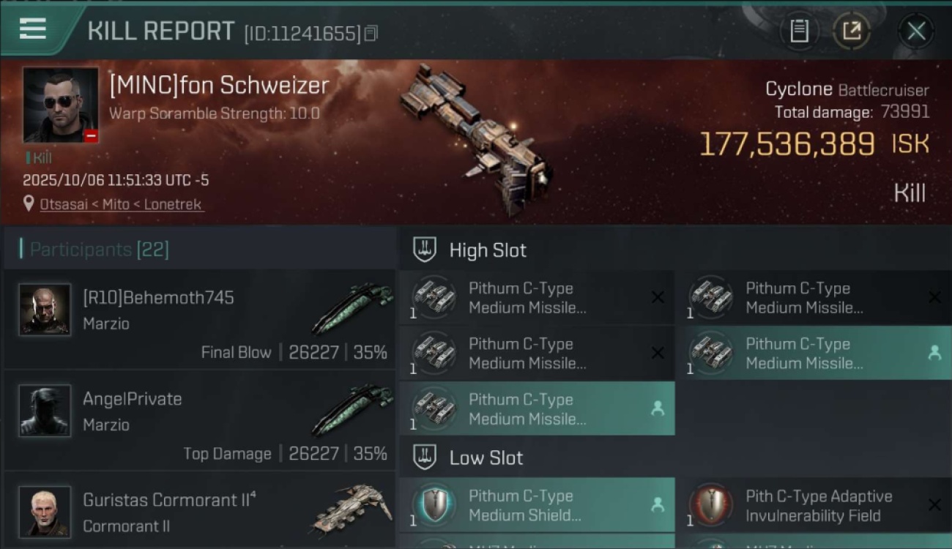Click the first Pithum C-Type missile launcher icon
This screenshot has width=952, height=549.
[434, 297]
